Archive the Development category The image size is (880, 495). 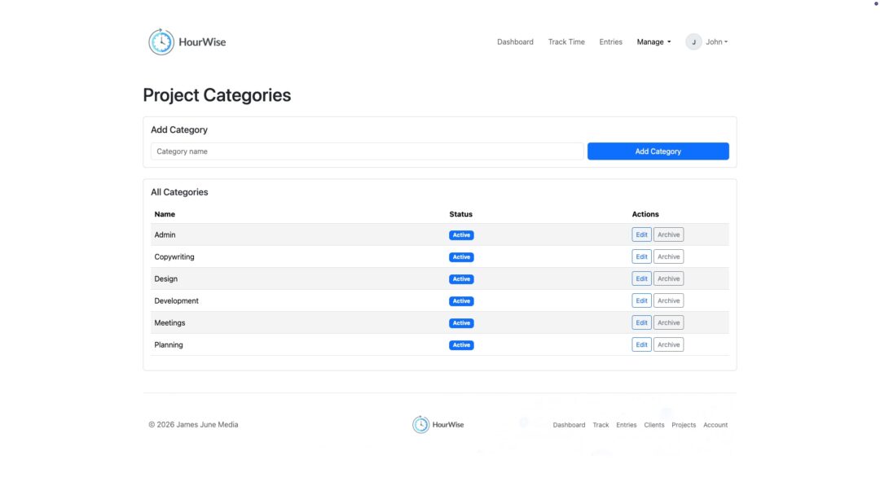tap(668, 301)
